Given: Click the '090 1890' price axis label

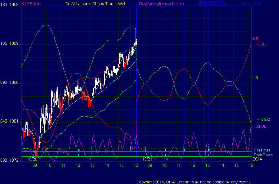Looking at the screenshot, I should [9, 82].
